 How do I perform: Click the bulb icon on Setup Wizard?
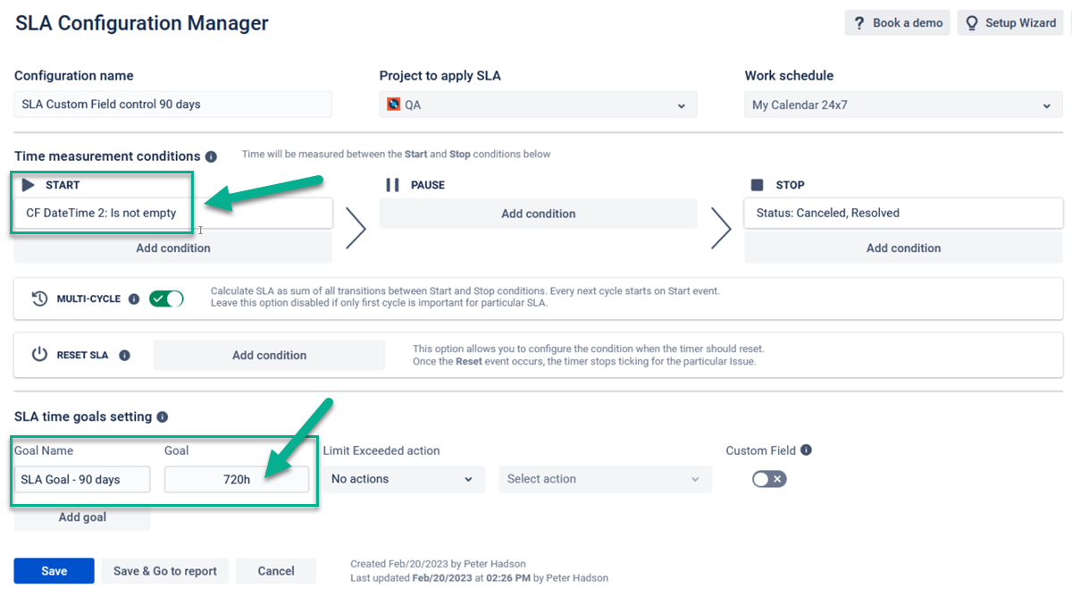971,22
